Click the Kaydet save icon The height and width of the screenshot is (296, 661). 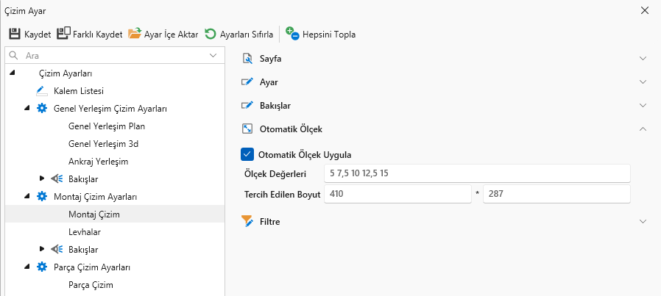click(x=14, y=34)
